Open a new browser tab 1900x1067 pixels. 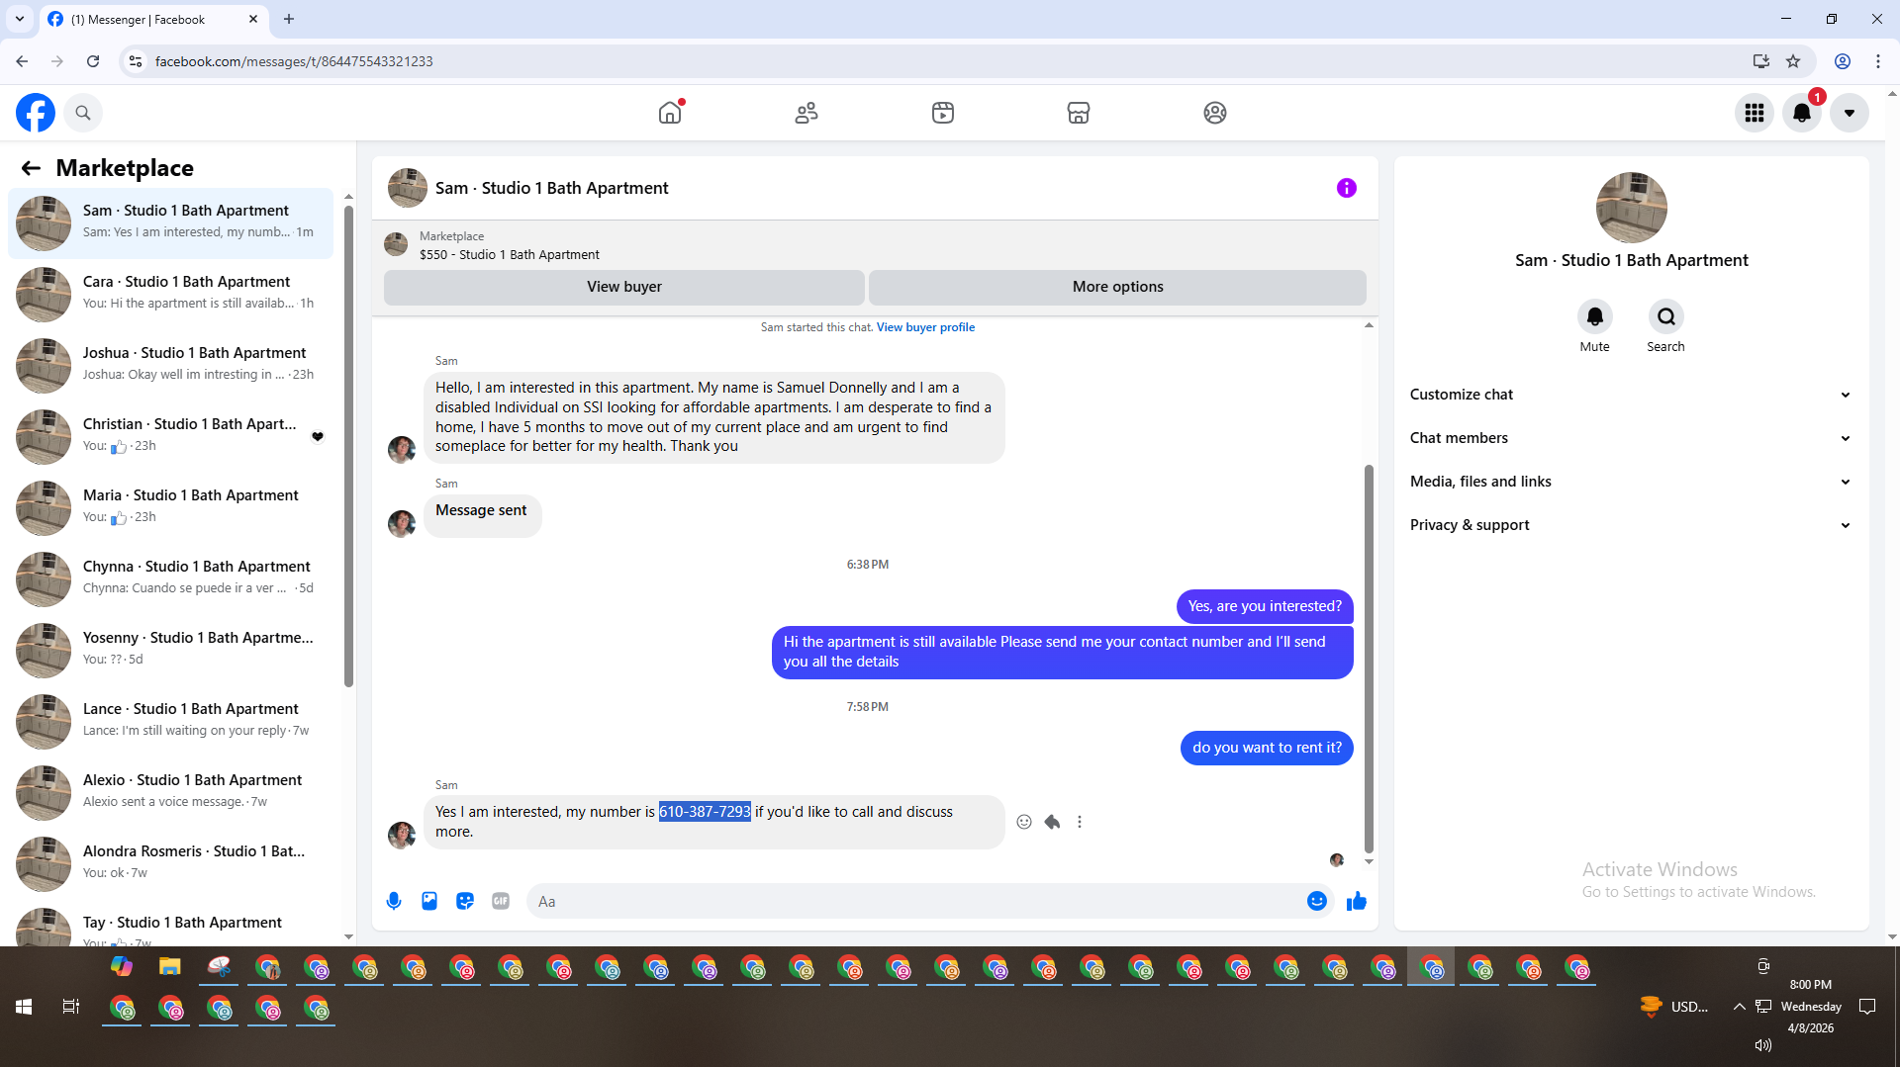289,19
